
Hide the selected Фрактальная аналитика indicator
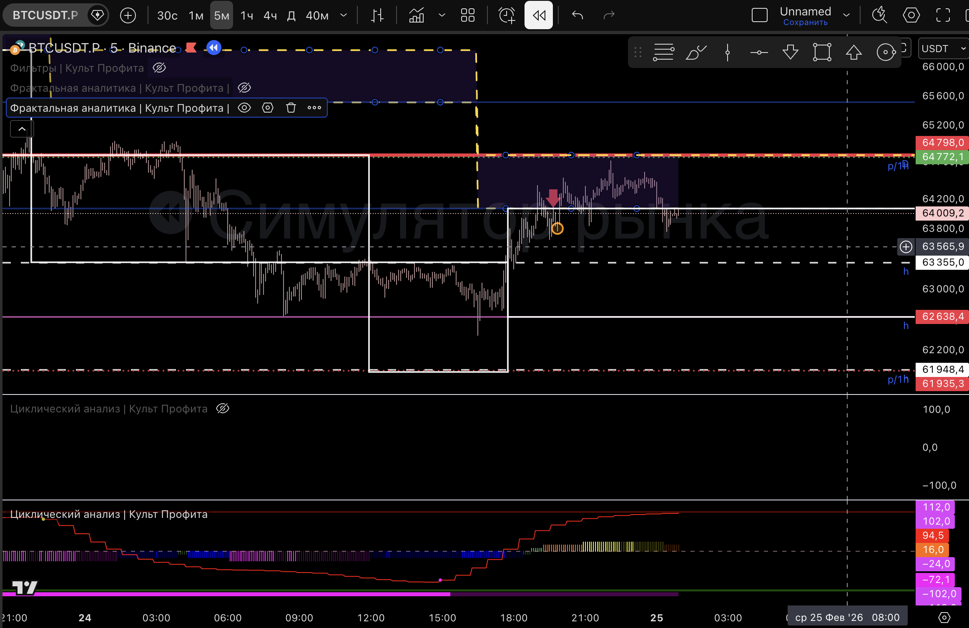point(244,108)
